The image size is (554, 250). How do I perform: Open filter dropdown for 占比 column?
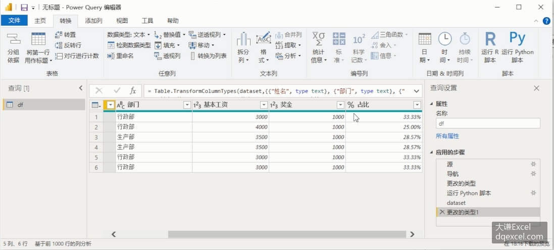pyautogui.click(x=418, y=105)
